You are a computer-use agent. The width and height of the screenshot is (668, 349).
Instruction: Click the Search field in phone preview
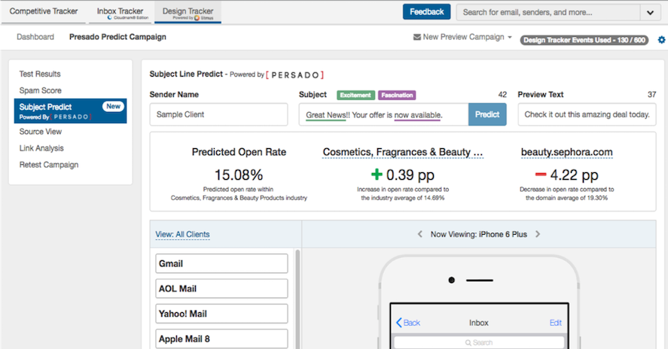[479, 343]
